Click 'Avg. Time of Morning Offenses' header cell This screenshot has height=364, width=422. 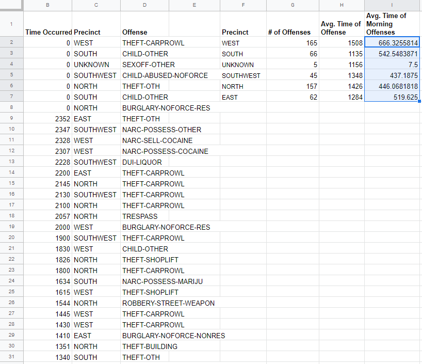coord(392,24)
